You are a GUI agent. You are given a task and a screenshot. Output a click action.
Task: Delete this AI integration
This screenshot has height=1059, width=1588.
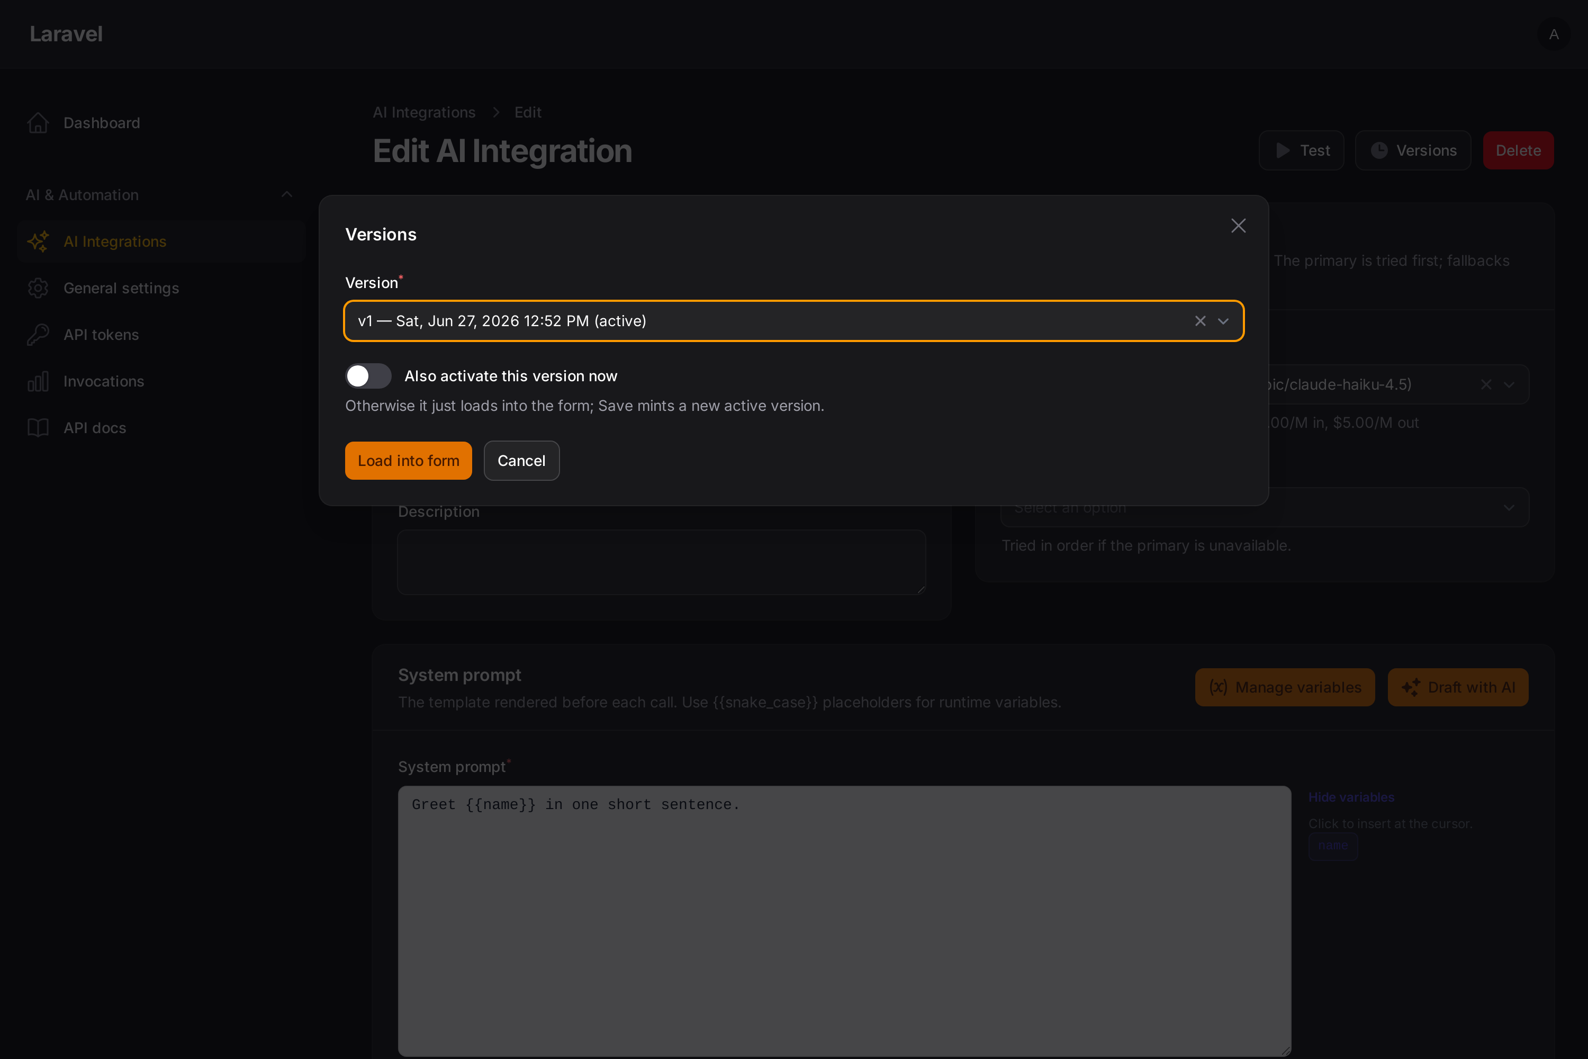tap(1518, 150)
